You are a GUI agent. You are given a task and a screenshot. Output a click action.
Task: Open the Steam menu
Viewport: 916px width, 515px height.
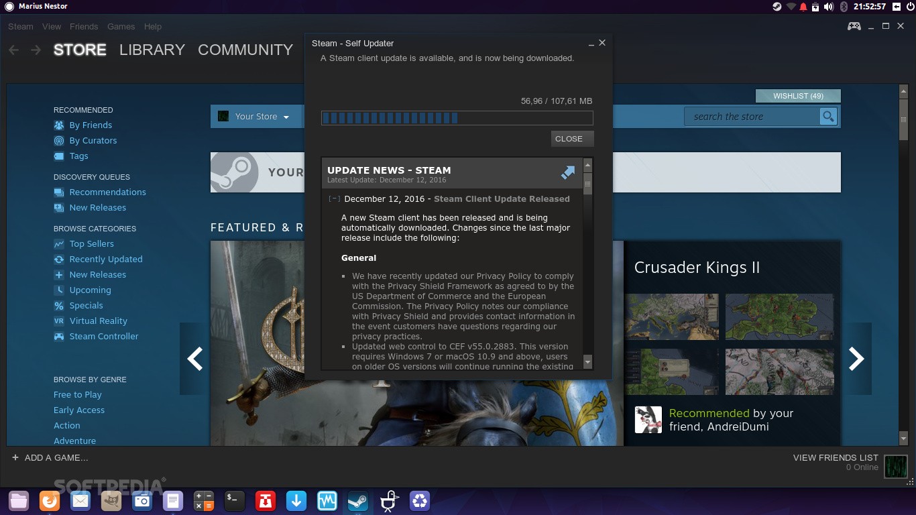(21, 27)
